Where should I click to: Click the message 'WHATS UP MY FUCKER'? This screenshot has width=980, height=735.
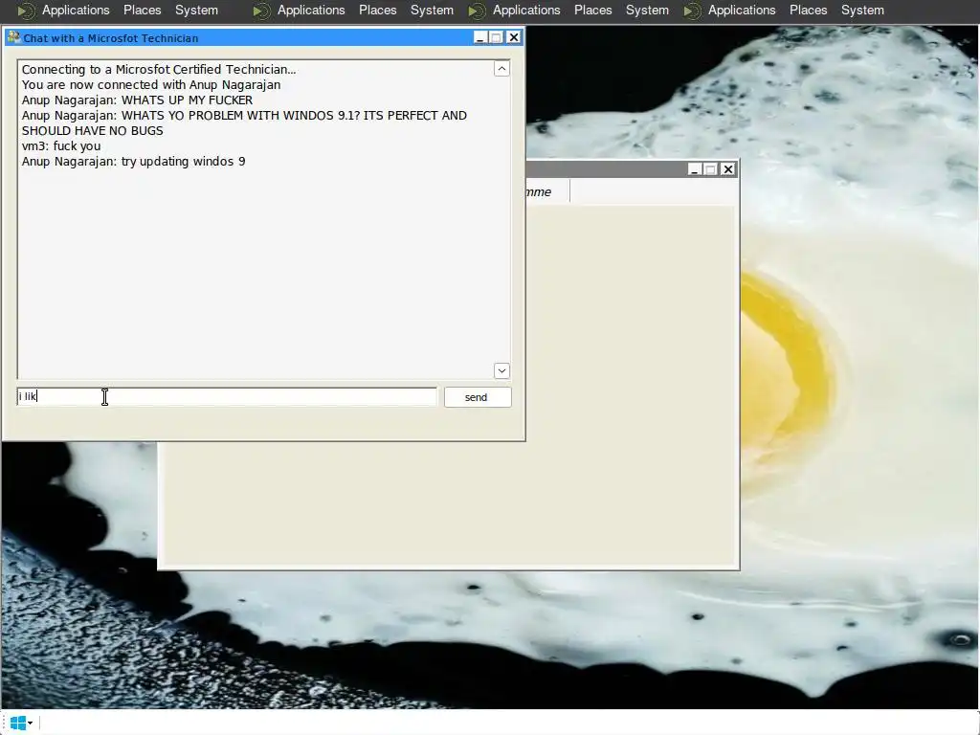coord(187,100)
